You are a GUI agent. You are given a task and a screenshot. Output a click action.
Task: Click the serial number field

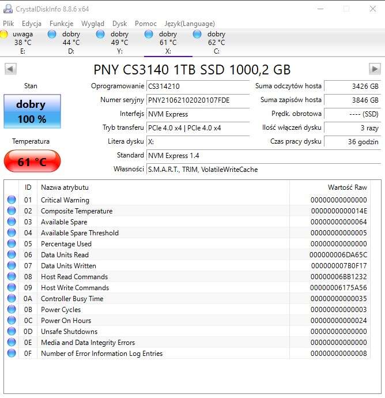(x=198, y=100)
